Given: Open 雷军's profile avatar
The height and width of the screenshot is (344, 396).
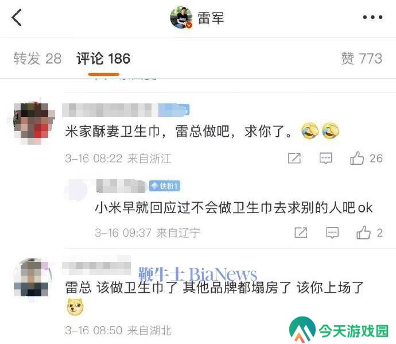Looking at the screenshot, I should pyautogui.click(x=181, y=17).
